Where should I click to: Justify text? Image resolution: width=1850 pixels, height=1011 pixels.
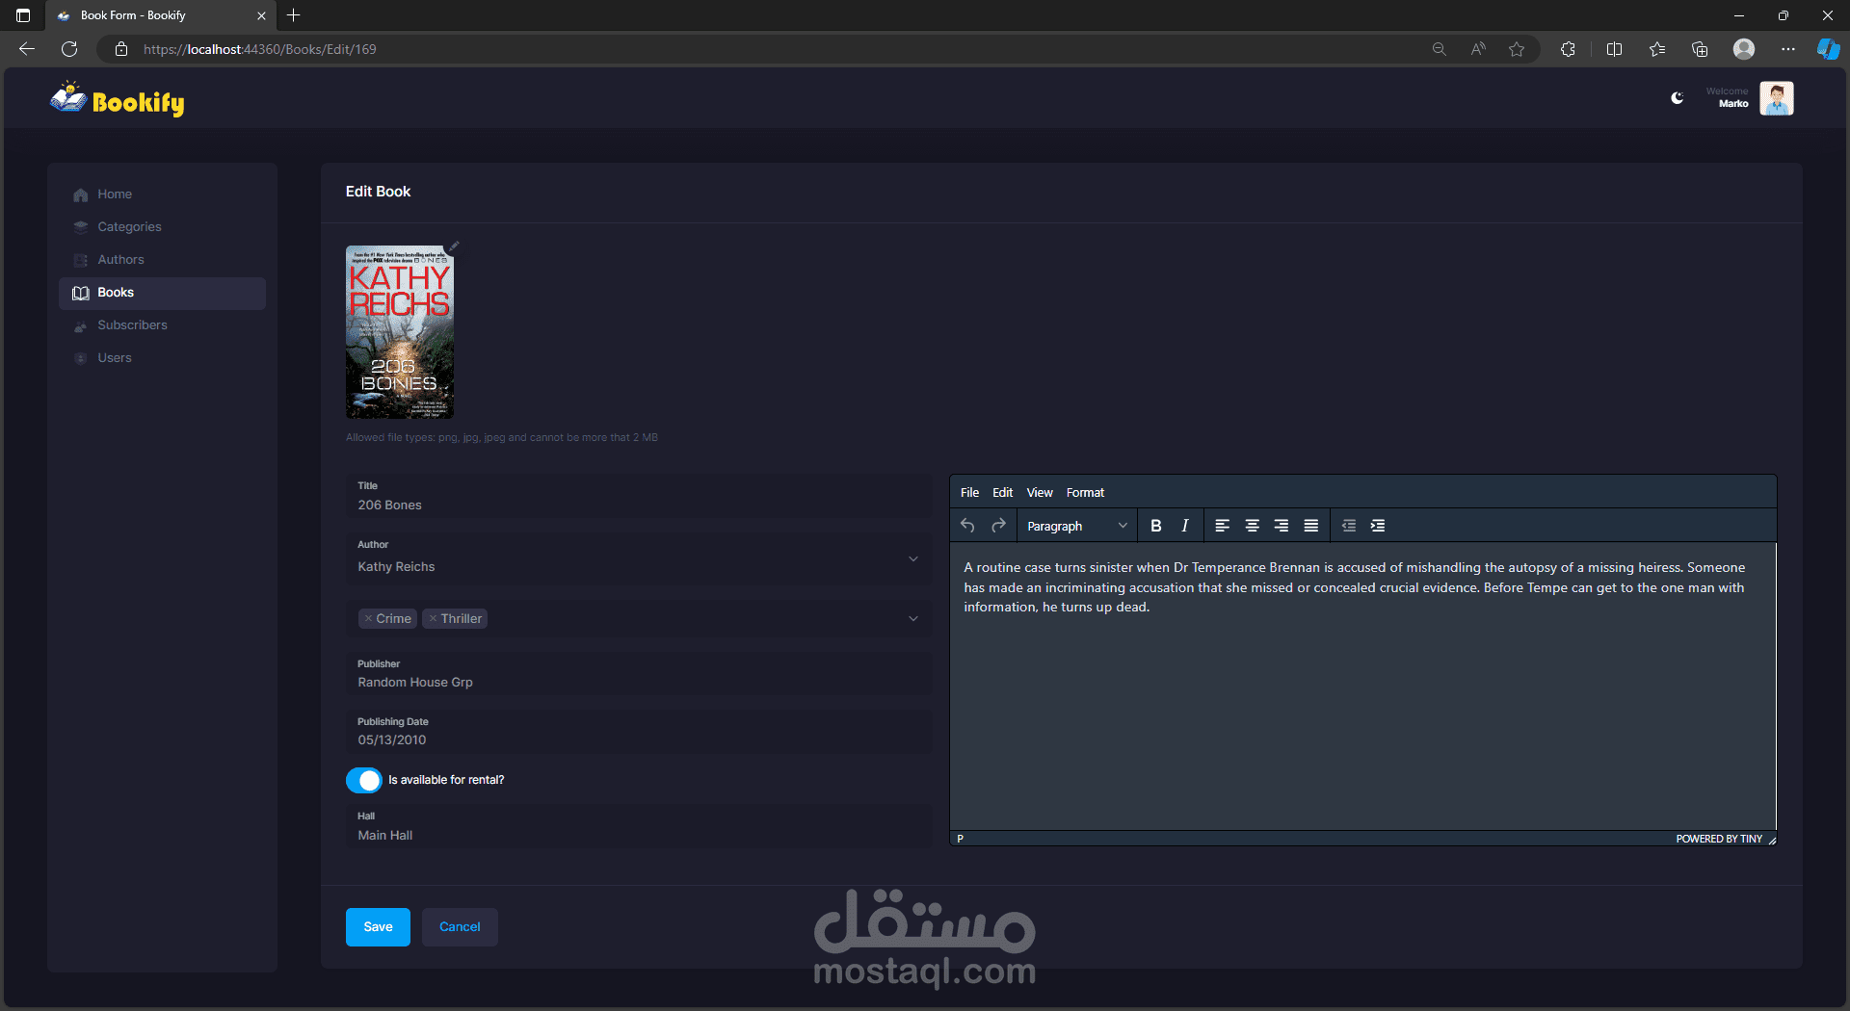[x=1310, y=526]
